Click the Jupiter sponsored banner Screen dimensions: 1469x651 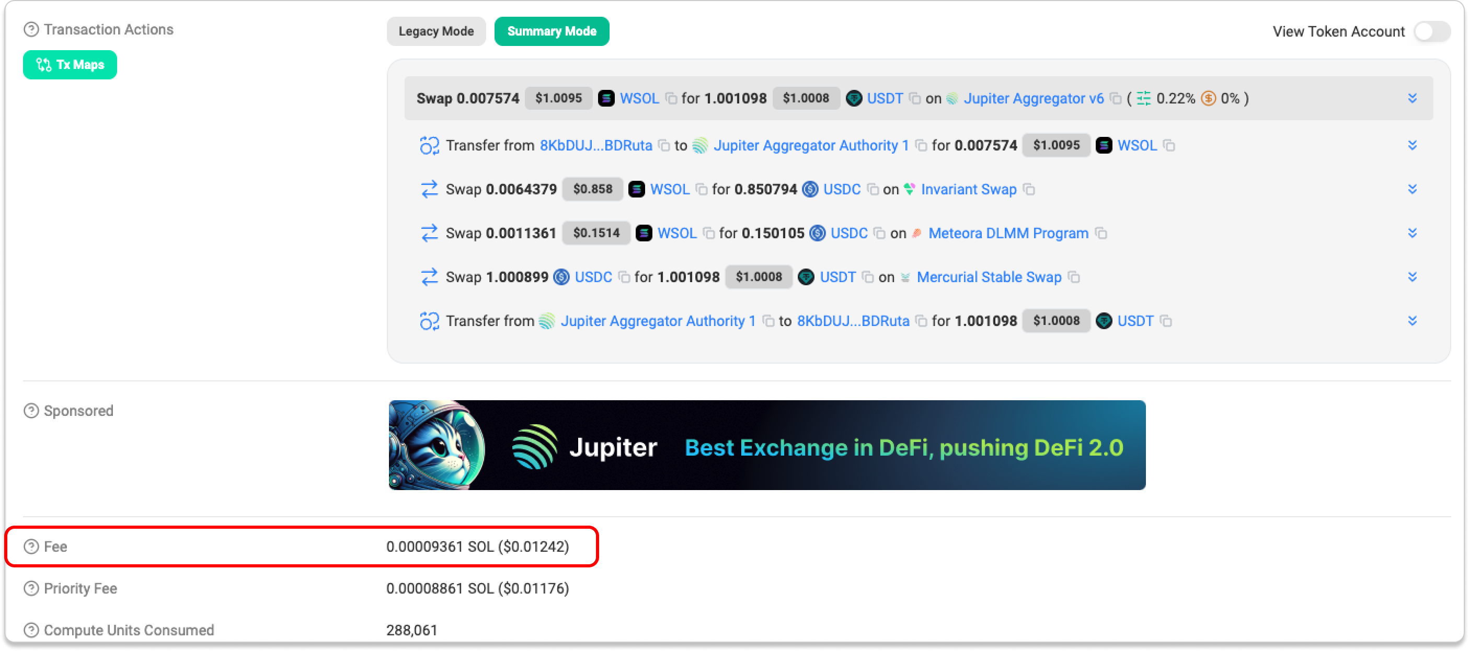coord(766,445)
